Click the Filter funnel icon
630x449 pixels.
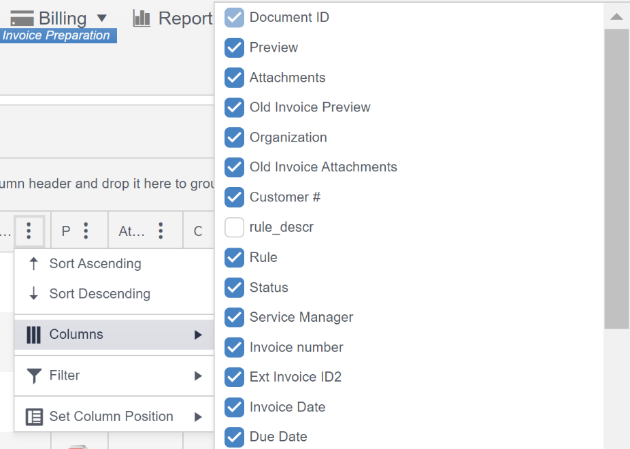34,376
